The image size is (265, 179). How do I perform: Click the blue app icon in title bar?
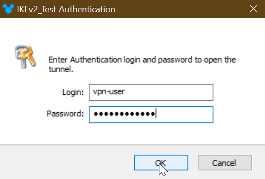(x=8, y=8)
